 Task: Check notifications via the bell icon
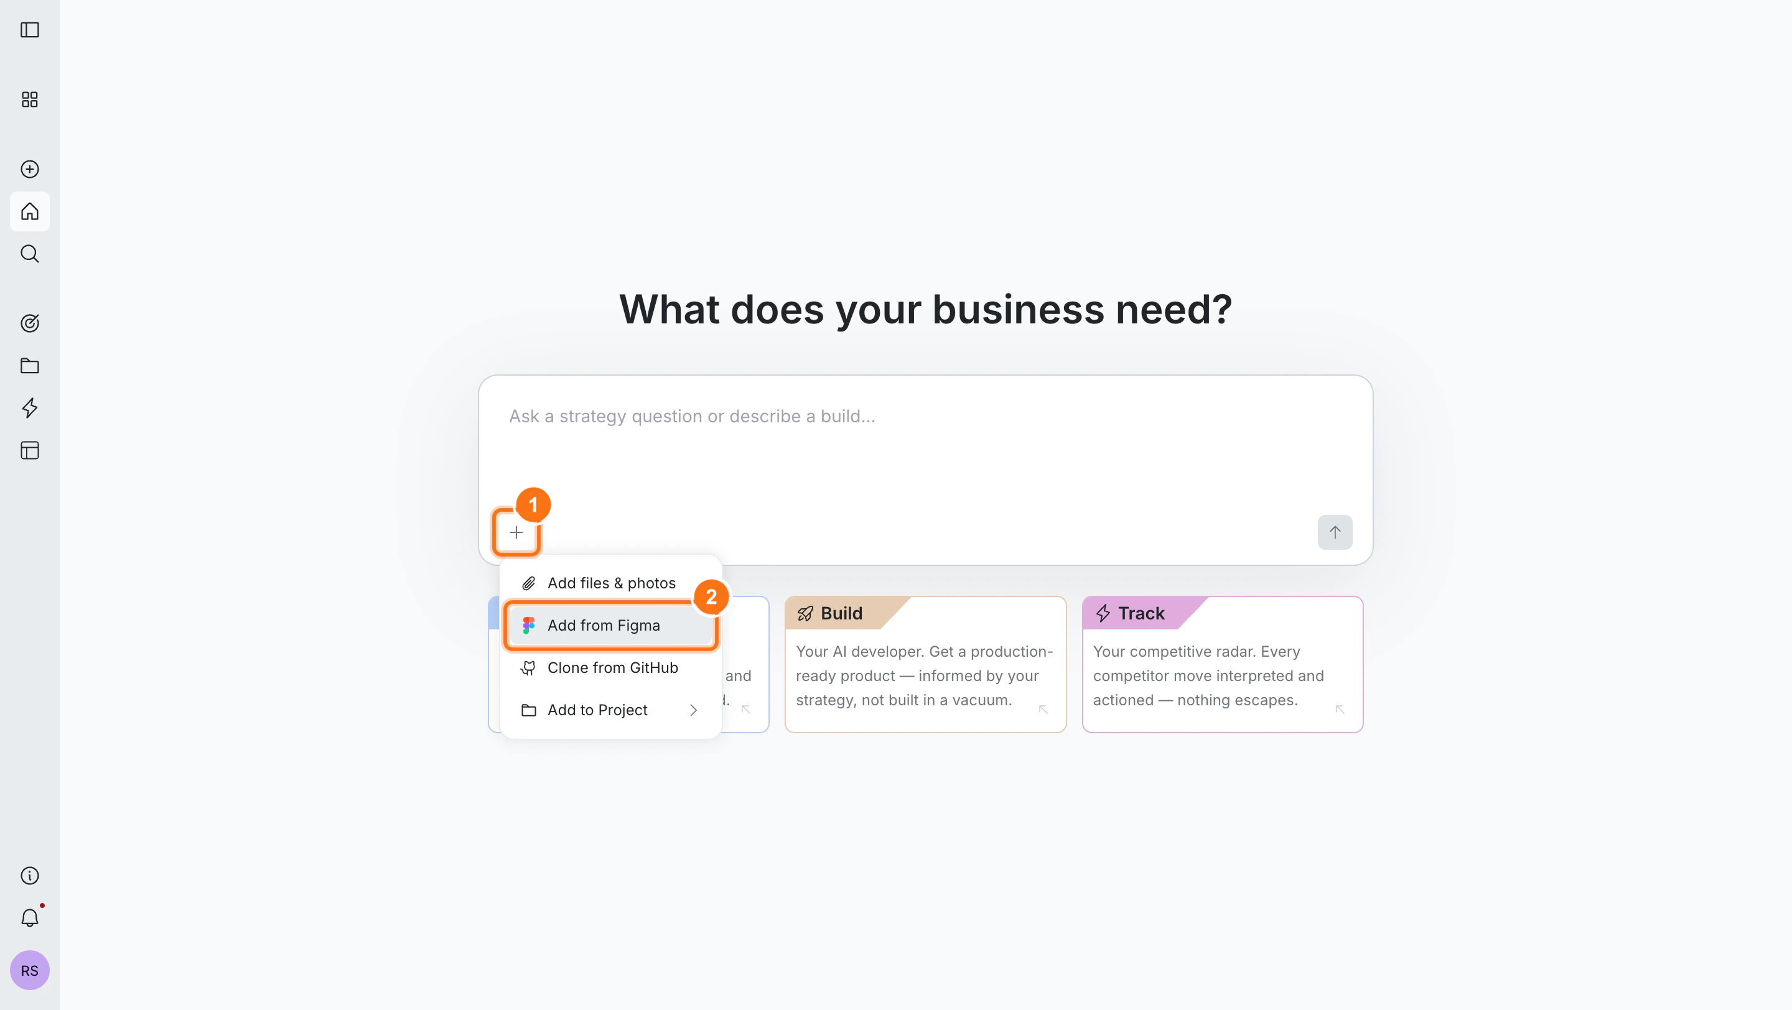click(29, 917)
